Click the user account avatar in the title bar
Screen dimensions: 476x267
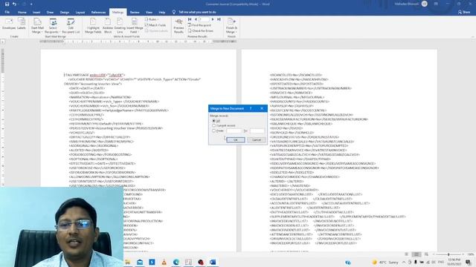tap(425, 4)
